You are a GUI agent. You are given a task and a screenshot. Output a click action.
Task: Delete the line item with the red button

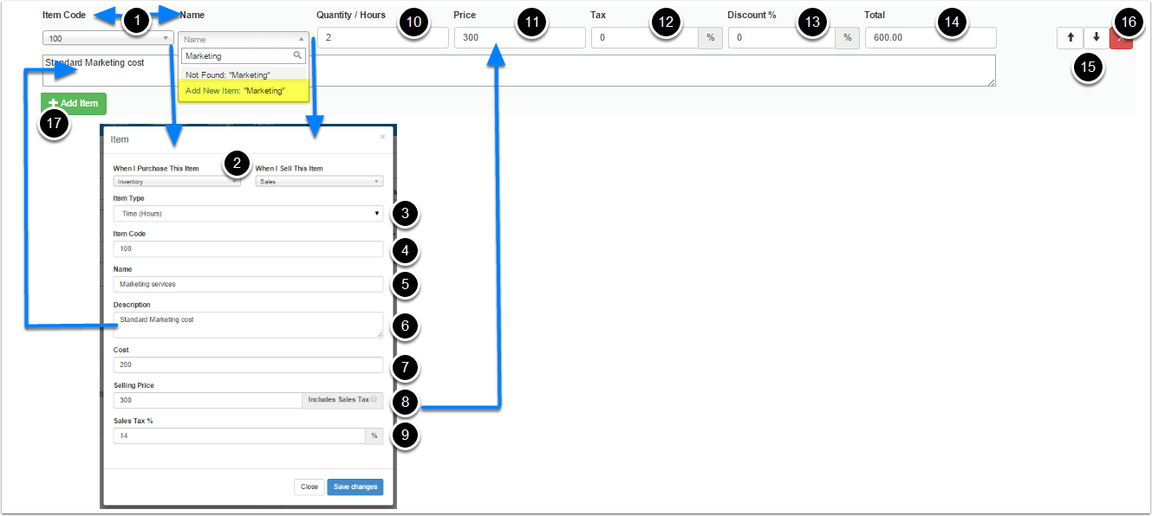tap(1121, 37)
